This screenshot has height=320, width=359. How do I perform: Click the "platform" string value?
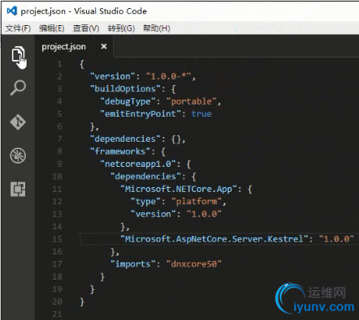click(197, 202)
